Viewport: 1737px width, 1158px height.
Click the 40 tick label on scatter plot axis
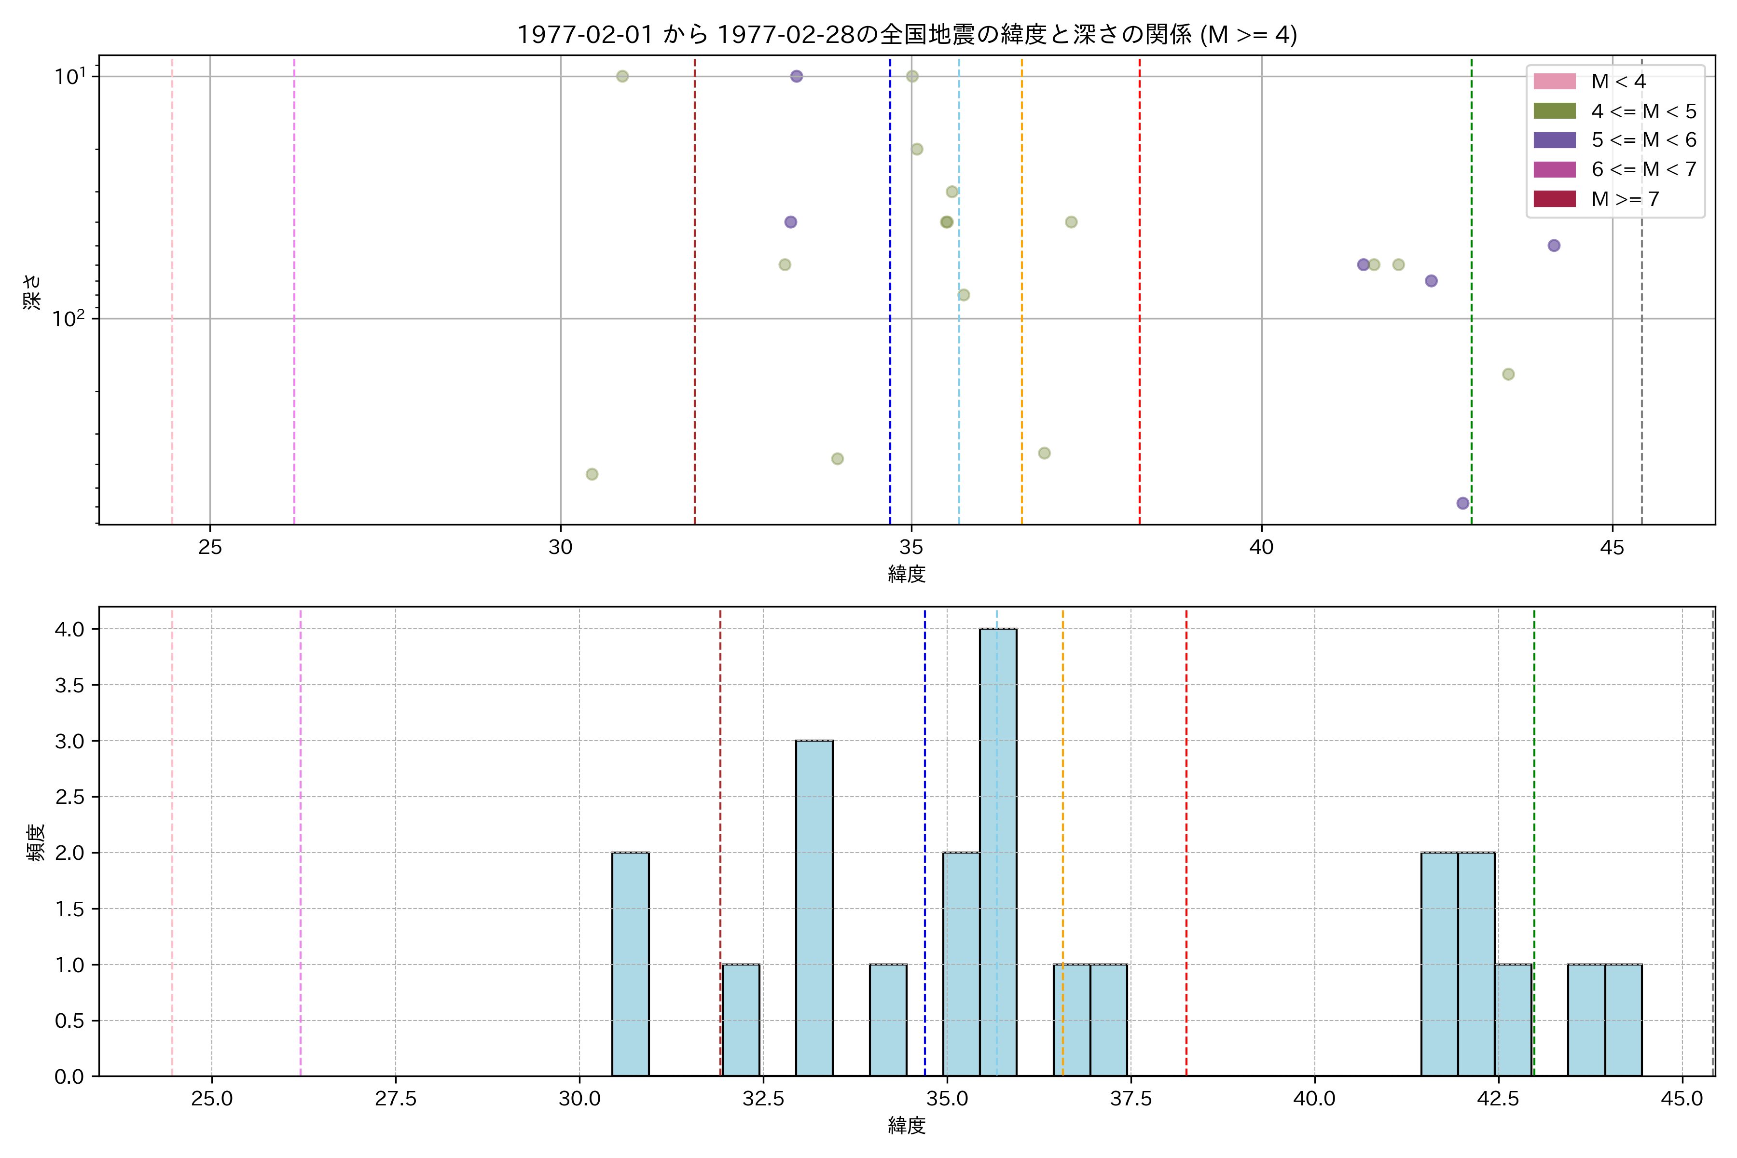(1261, 547)
